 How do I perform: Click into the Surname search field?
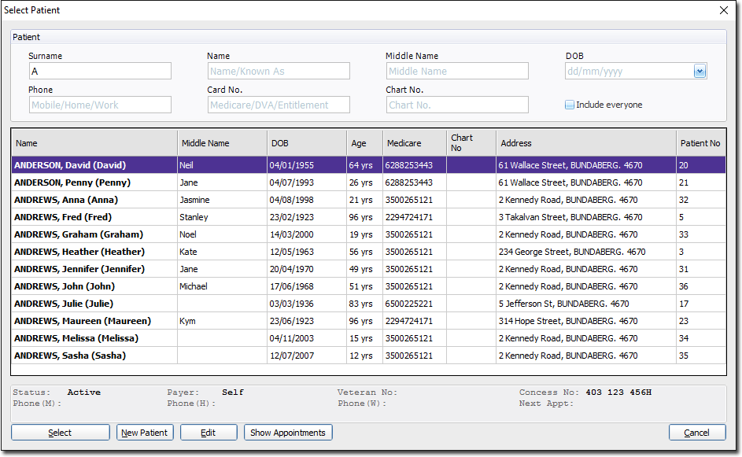[x=100, y=72]
